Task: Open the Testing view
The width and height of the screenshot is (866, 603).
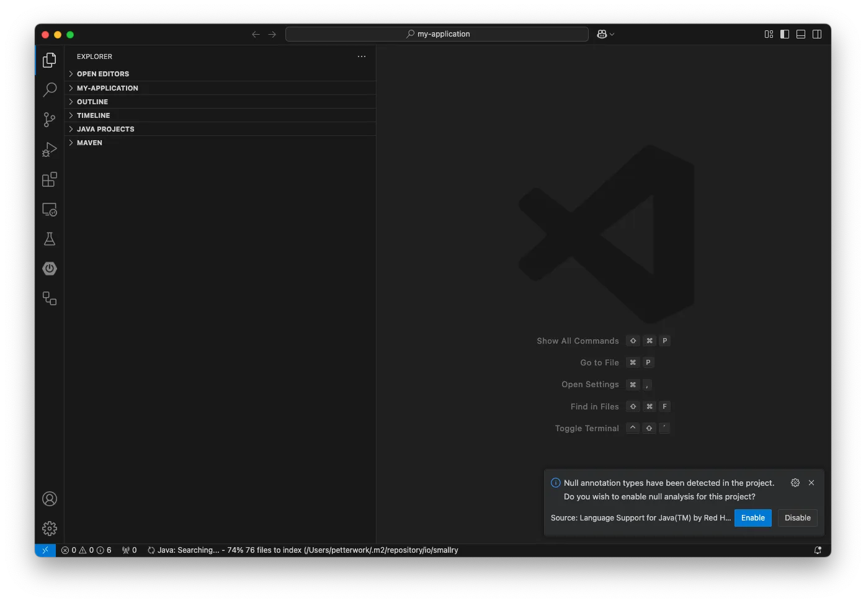Action: click(50, 239)
